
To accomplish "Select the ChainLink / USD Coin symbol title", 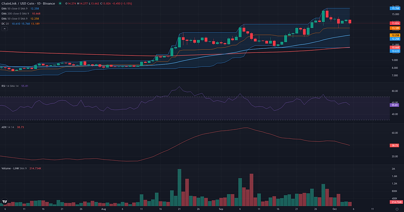I will coord(28,3).
